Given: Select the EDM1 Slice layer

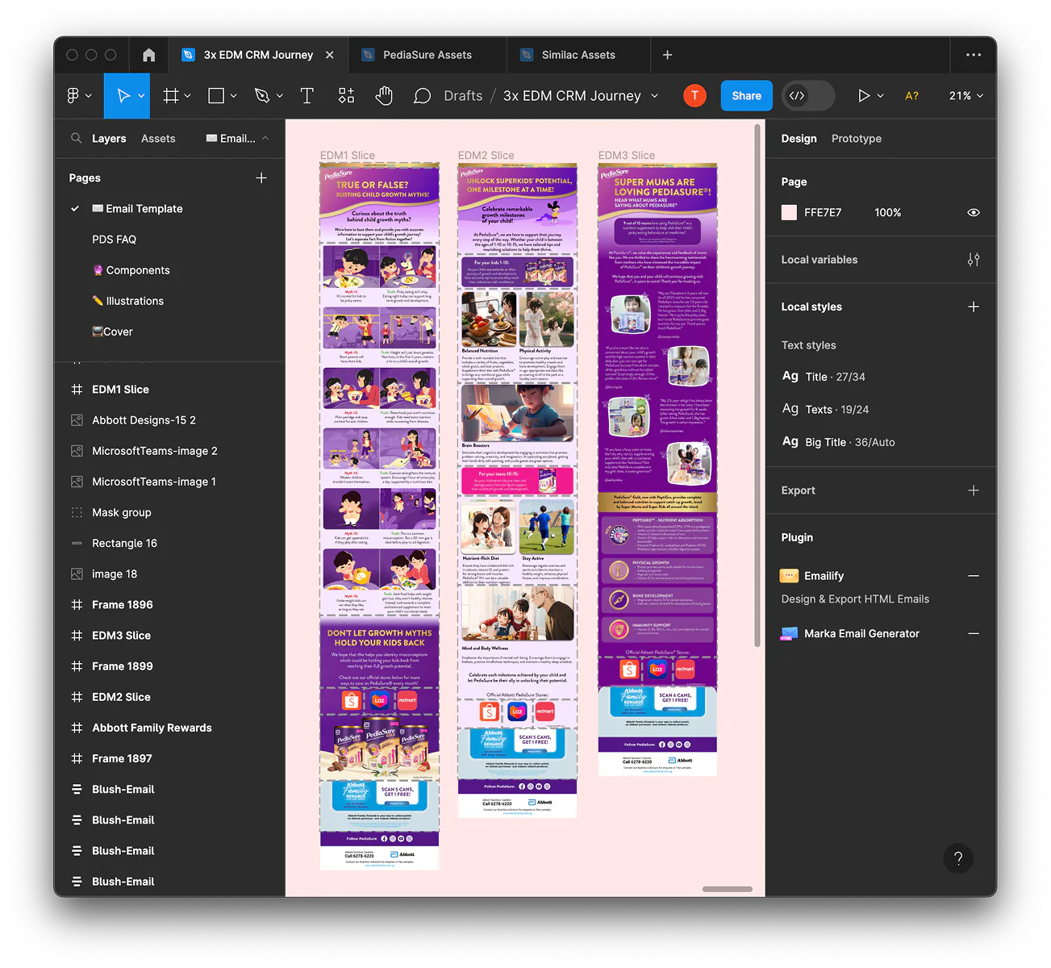Looking at the screenshot, I should pos(120,390).
